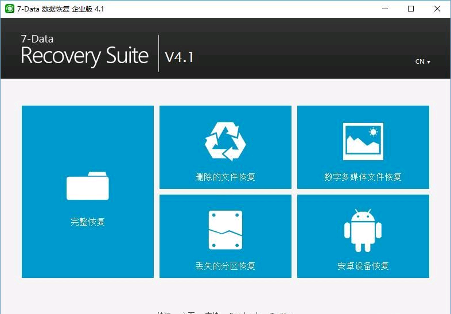Screen dimensions: 451x314
Task: Expand the CN language dropdown
Action: pos(422,61)
